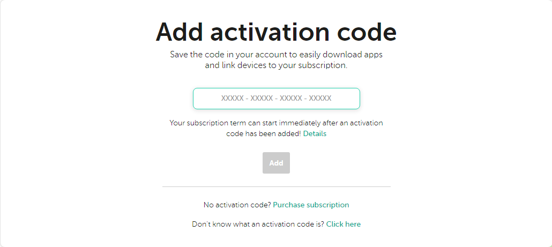Click 'and link devices to your subscription' line
Viewport: 552px width, 247px height.
point(276,66)
